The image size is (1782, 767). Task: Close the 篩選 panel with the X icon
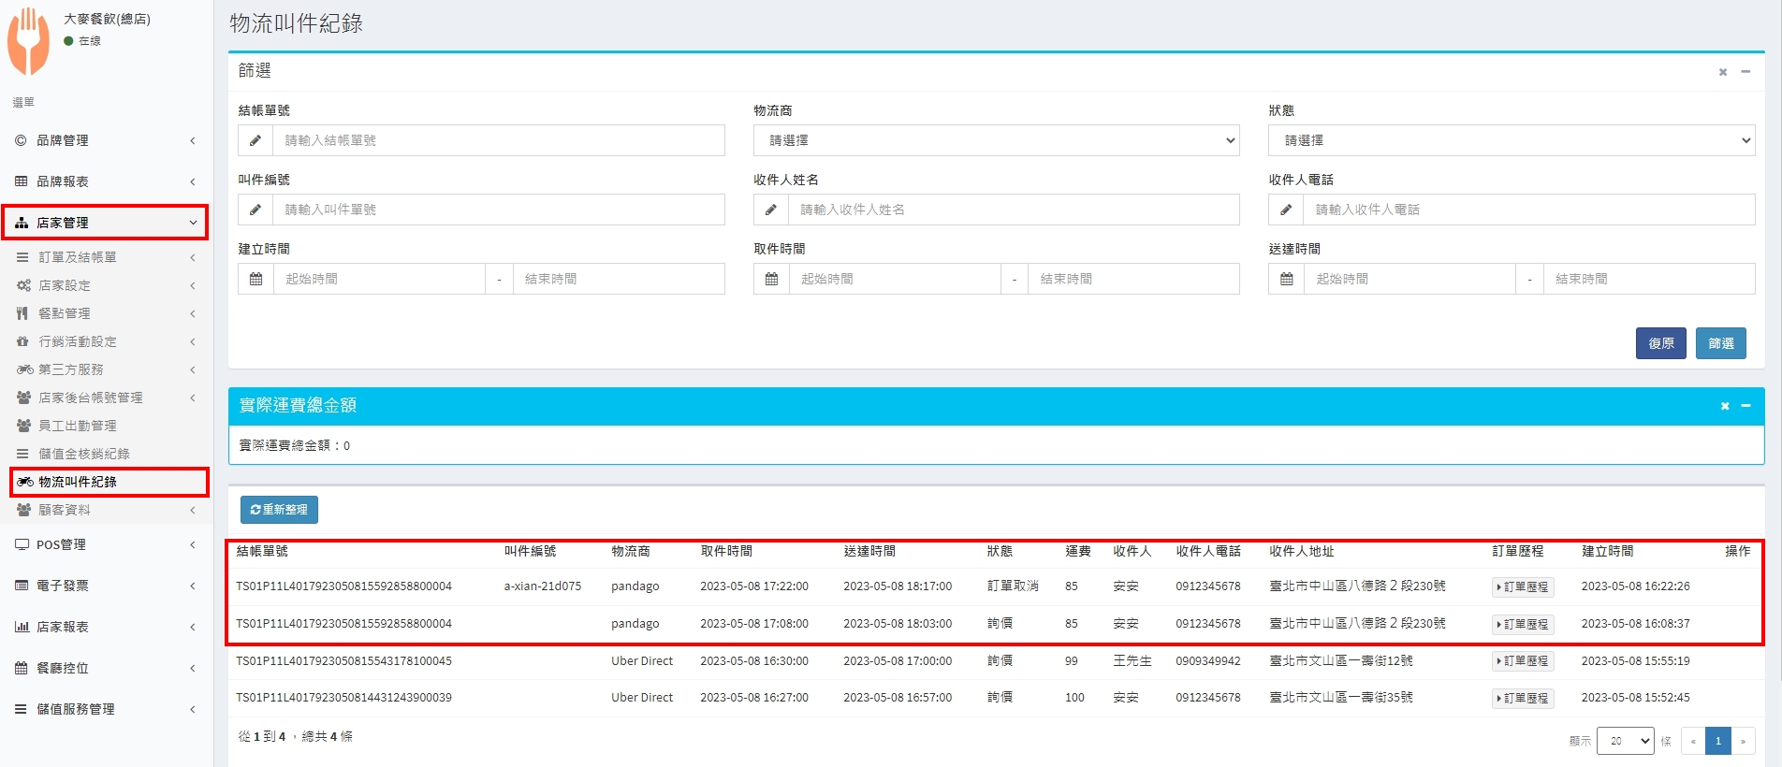(1722, 72)
